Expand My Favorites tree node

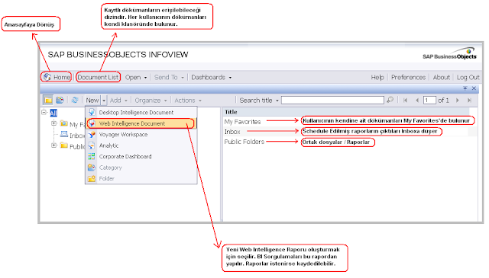54,123
